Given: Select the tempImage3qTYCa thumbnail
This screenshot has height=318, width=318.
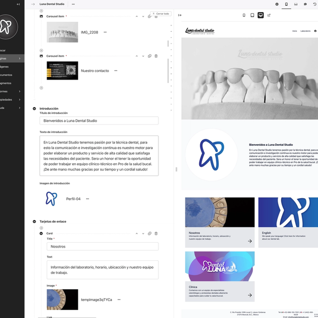Looking at the screenshot, I should click(62, 299).
